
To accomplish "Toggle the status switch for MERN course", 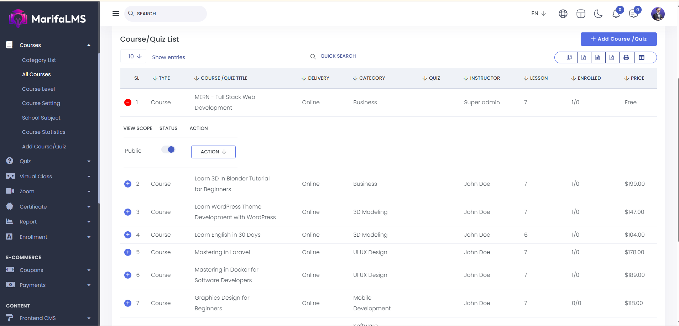I will pos(168,150).
